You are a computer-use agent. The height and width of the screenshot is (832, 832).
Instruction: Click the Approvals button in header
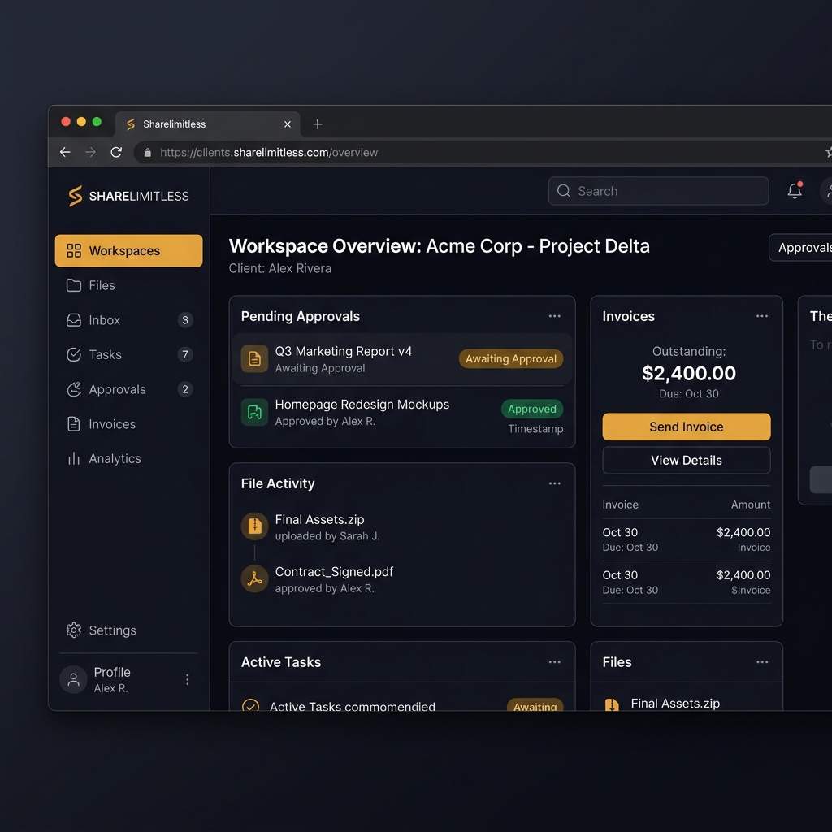click(x=800, y=248)
